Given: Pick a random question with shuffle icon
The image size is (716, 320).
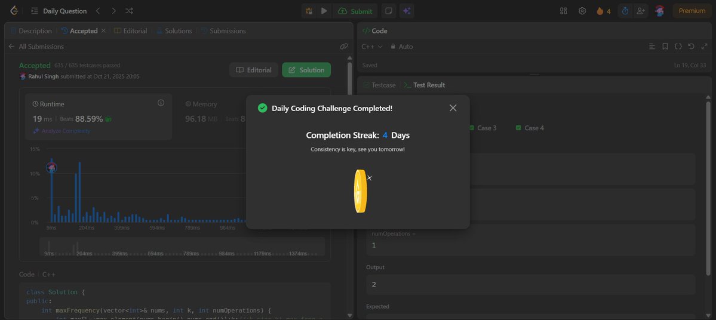Looking at the screenshot, I should (x=129, y=11).
